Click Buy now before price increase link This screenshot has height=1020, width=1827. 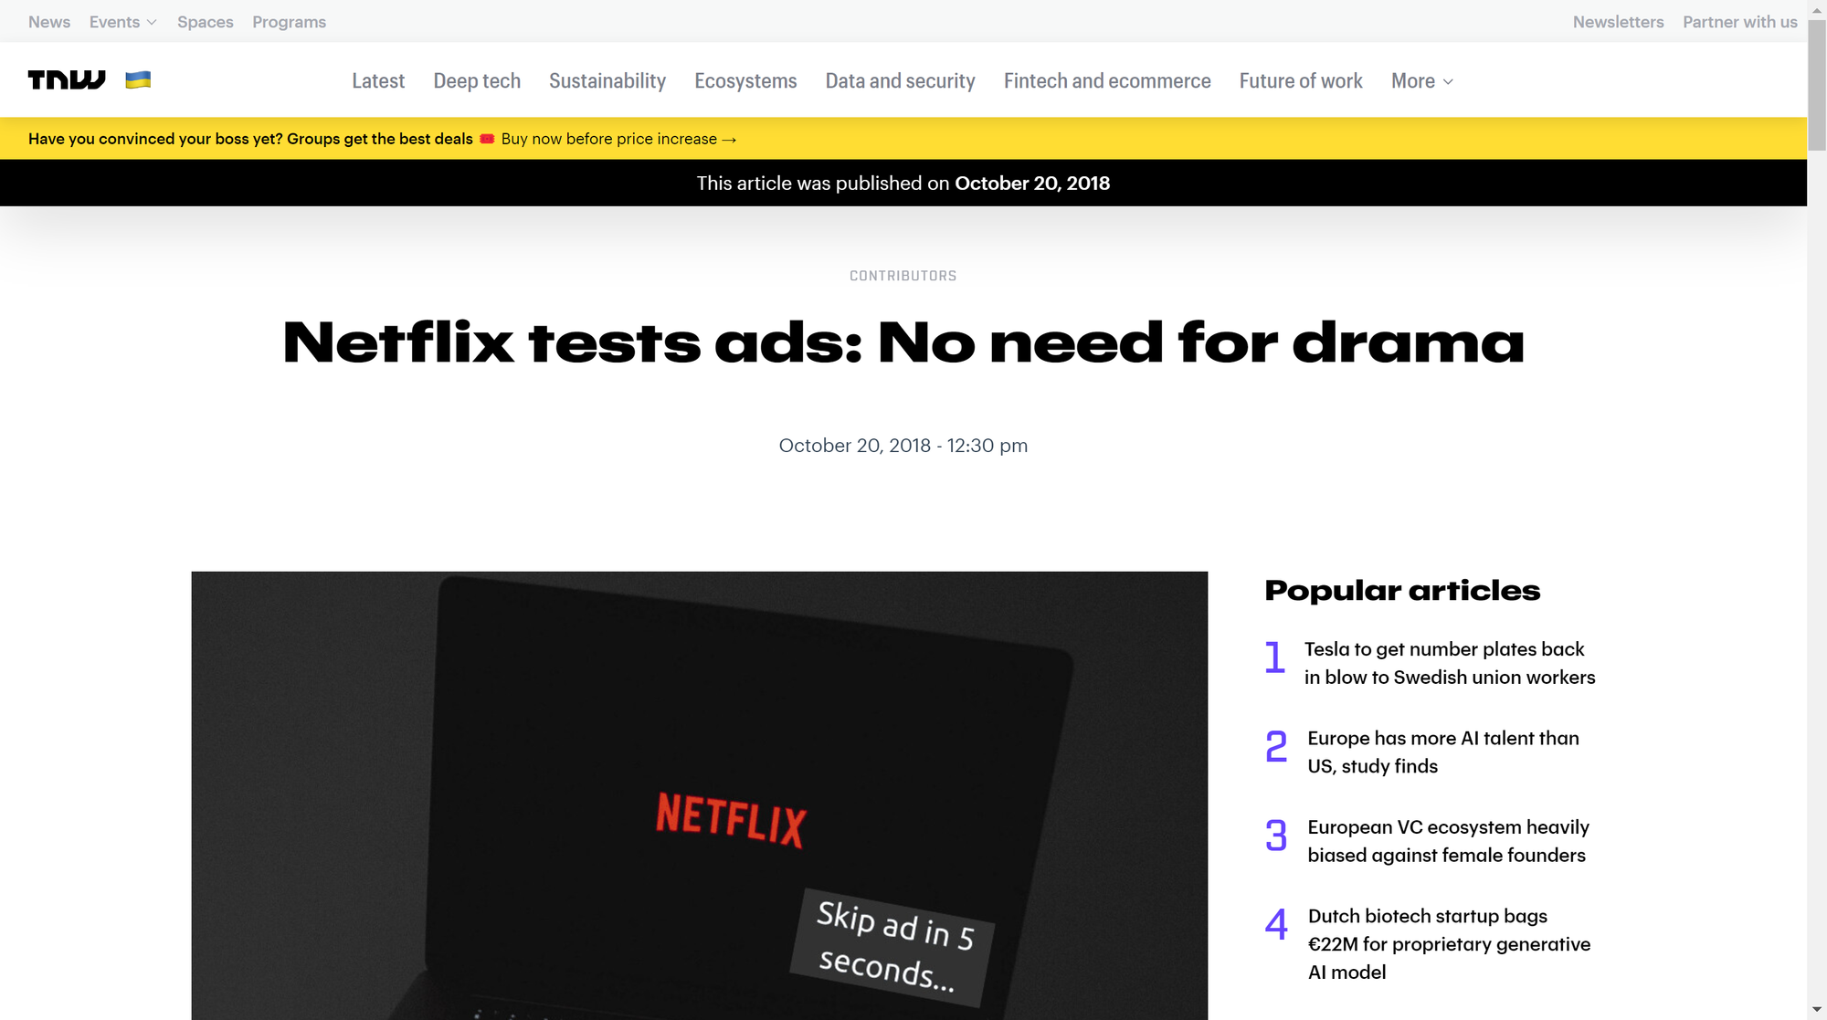coord(618,139)
